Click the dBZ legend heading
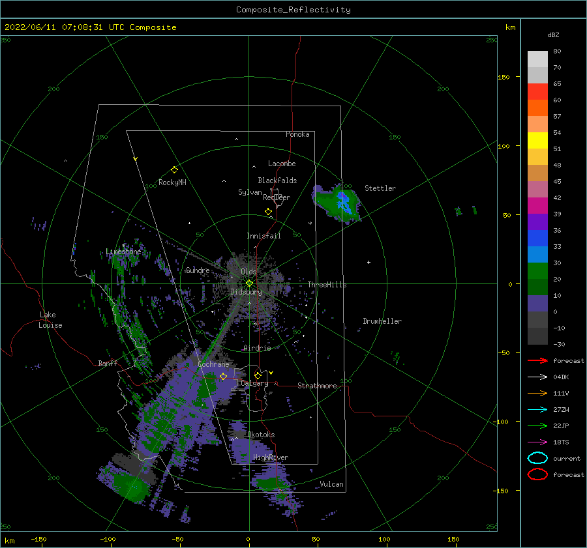 pyautogui.click(x=553, y=35)
